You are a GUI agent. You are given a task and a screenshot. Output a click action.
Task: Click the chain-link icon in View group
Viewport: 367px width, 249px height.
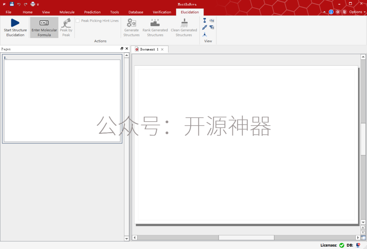205,28
